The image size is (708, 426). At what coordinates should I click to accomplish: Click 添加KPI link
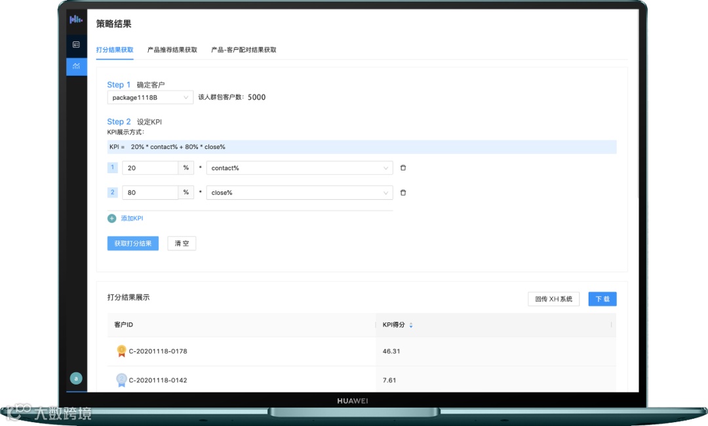(132, 218)
